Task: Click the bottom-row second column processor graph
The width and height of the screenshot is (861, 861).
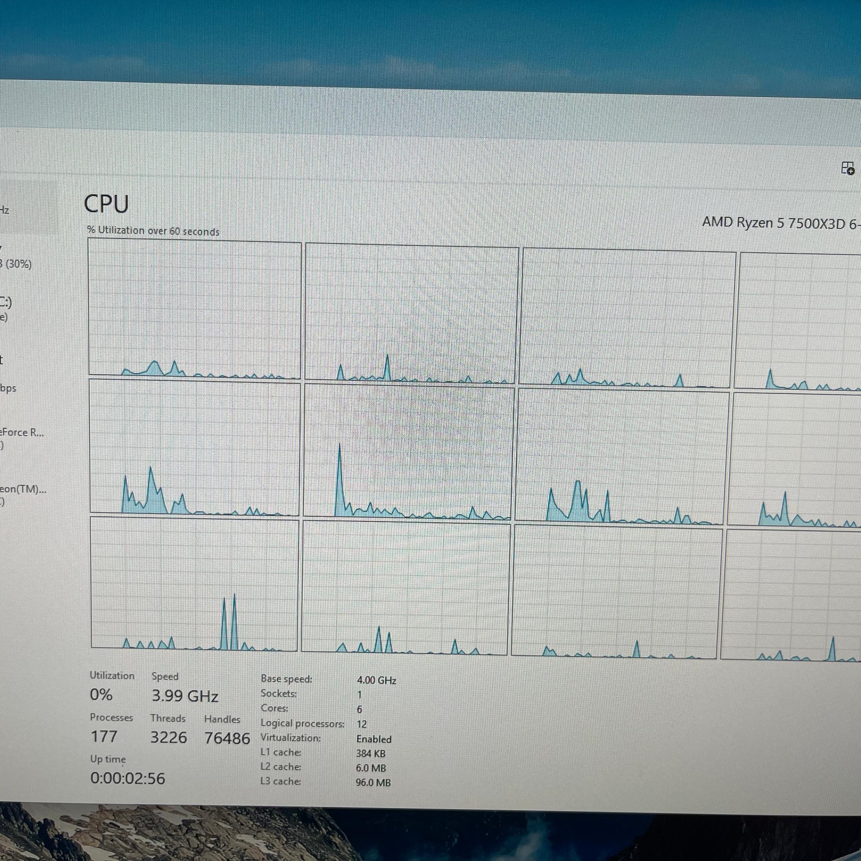Action: 406,588
